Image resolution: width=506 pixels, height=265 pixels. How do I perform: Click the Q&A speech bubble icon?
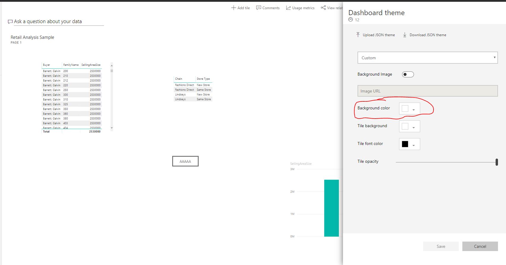10,22
